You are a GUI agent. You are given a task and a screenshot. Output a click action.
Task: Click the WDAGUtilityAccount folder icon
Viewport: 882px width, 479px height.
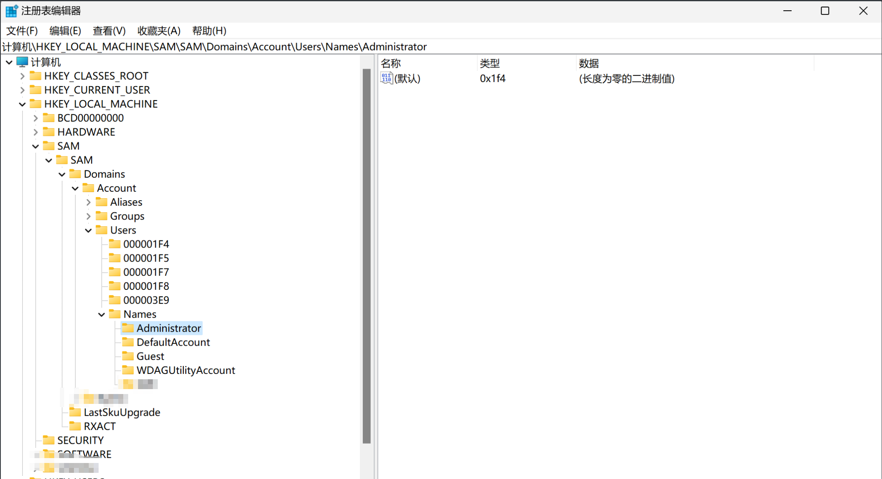128,370
